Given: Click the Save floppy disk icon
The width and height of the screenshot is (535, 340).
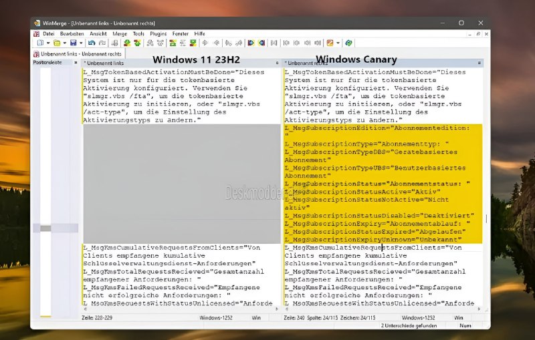Looking at the screenshot, I should pyautogui.click(x=73, y=43).
